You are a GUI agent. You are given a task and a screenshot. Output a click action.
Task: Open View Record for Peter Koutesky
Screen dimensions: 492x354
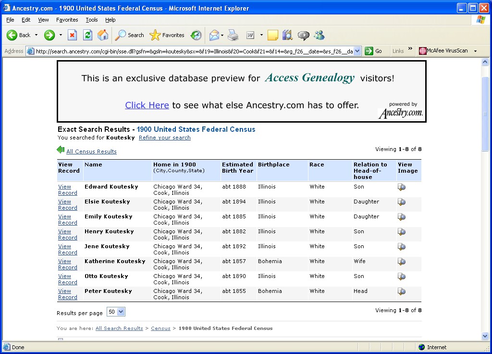pyautogui.click(x=67, y=294)
